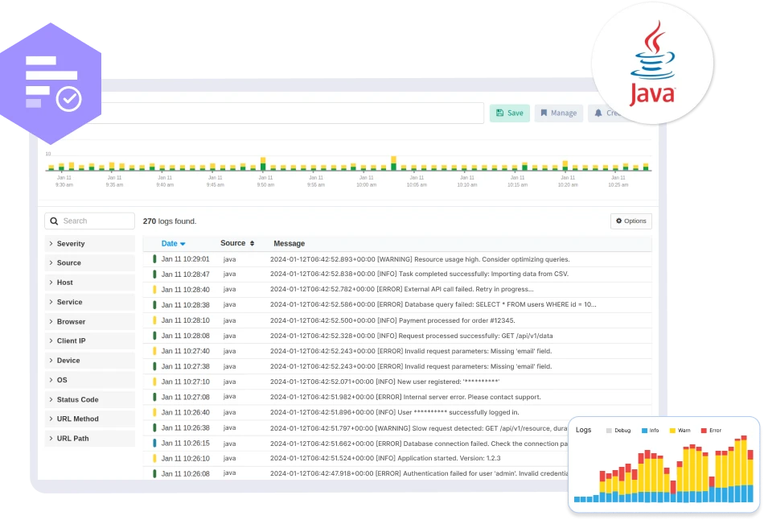Open log row Jan 11 10:28:40
The width and height of the screenshot is (764, 520).
pyautogui.click(x=397, y=289)
